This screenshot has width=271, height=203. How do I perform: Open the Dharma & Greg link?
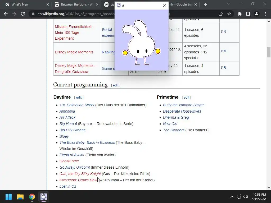[176, 117]
